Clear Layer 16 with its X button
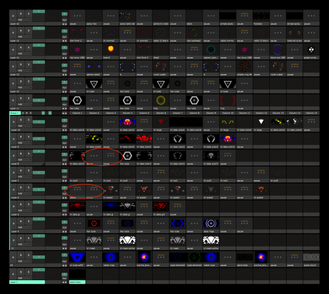The image size is (329, 294). [x=13, y=16]
